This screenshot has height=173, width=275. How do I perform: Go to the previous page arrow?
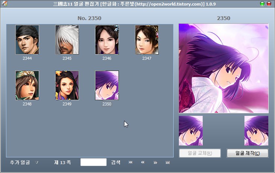[143, 162]
